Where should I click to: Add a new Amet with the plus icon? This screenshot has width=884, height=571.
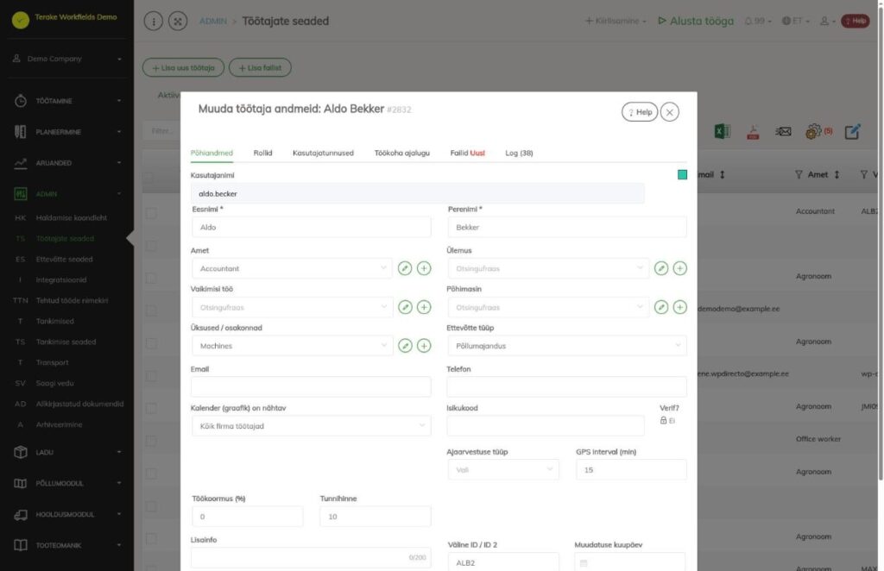pyautogui.click(x=424, y=268)
